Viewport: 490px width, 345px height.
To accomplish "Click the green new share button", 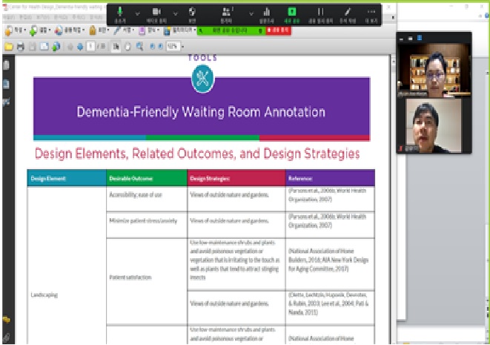I will click(292, 13).
